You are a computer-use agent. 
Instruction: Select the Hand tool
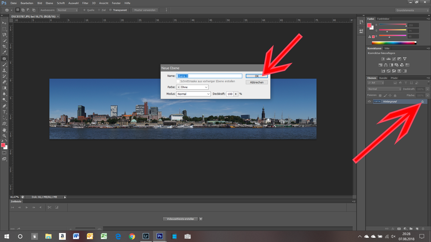tap(4, 130)
